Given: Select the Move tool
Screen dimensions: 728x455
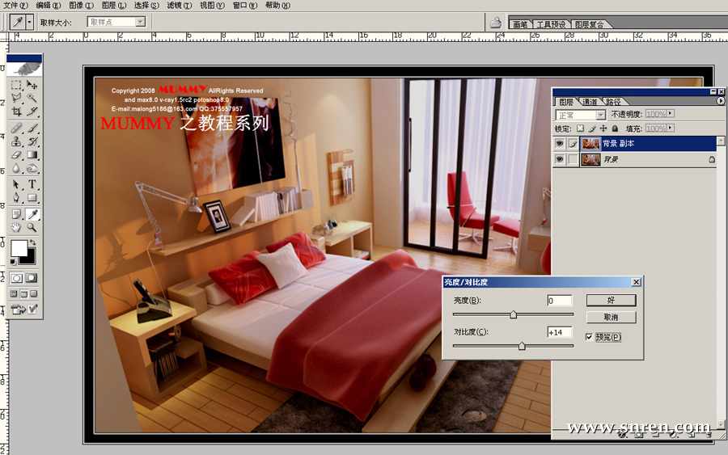Looking at the screenshot, I should coord(32,85).
